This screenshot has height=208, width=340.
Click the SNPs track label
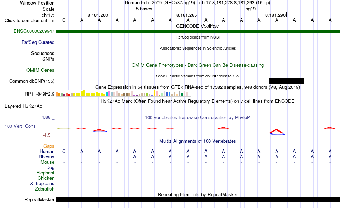pos(48,59)
